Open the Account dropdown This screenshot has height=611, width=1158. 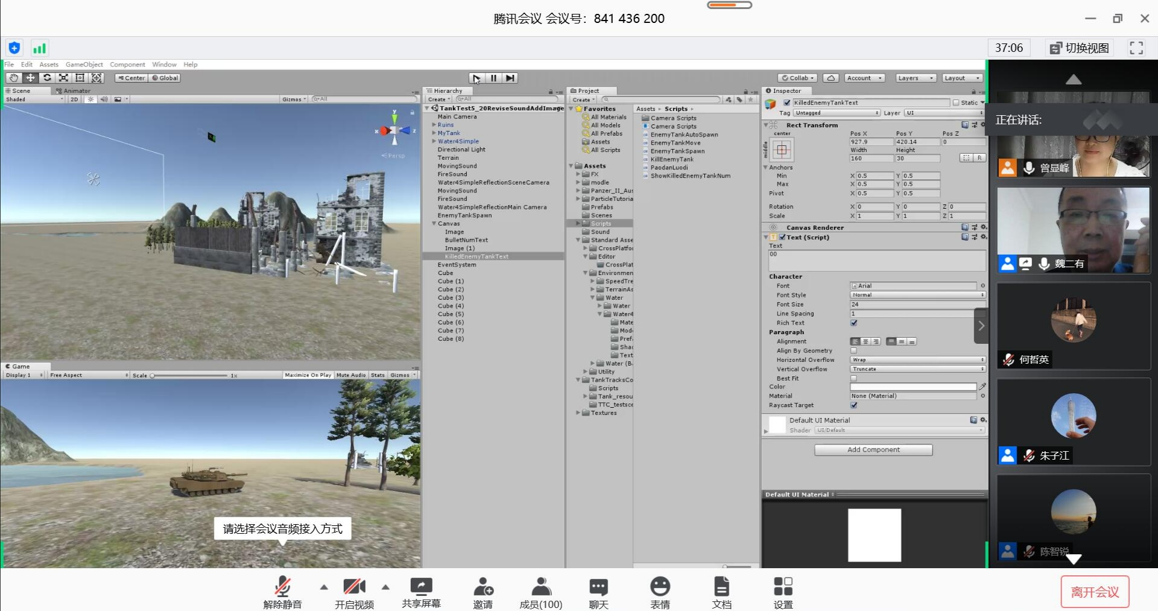[x=865, y=78]
